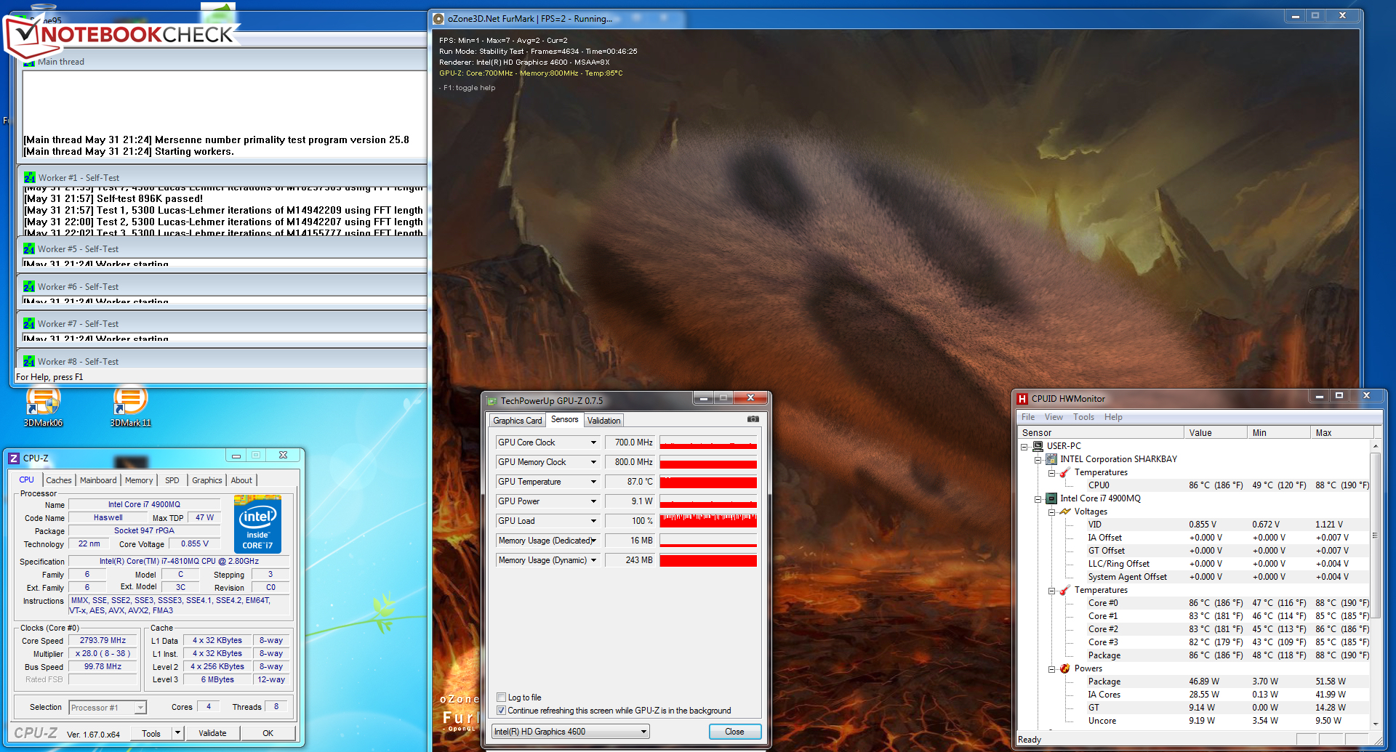
Task: Toggle Continue refreshing in background checkbox
Action: click(x=501, y=711)
